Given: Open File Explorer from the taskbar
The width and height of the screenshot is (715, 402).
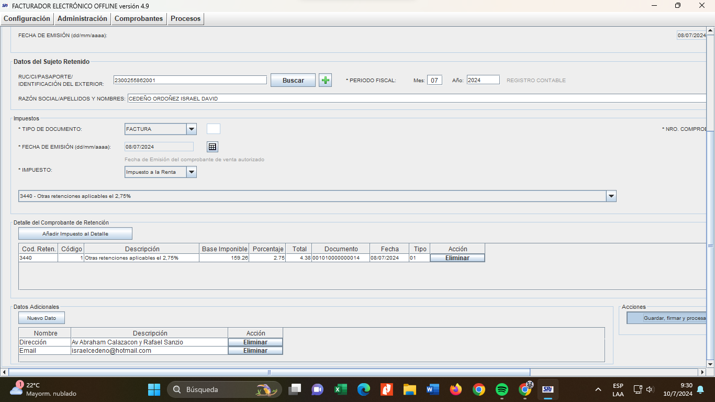Looking at the screenshot, I should pos(409,389).
